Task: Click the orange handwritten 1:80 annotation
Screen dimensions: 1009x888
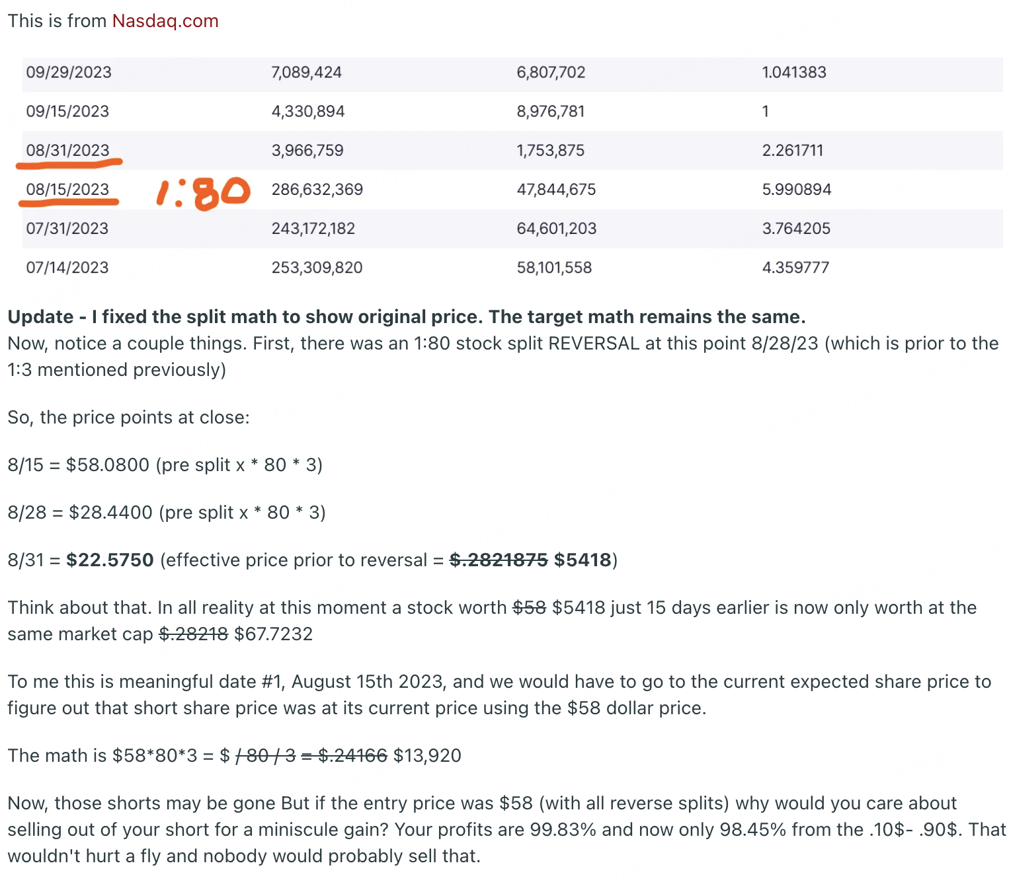Action: (204, 193)
